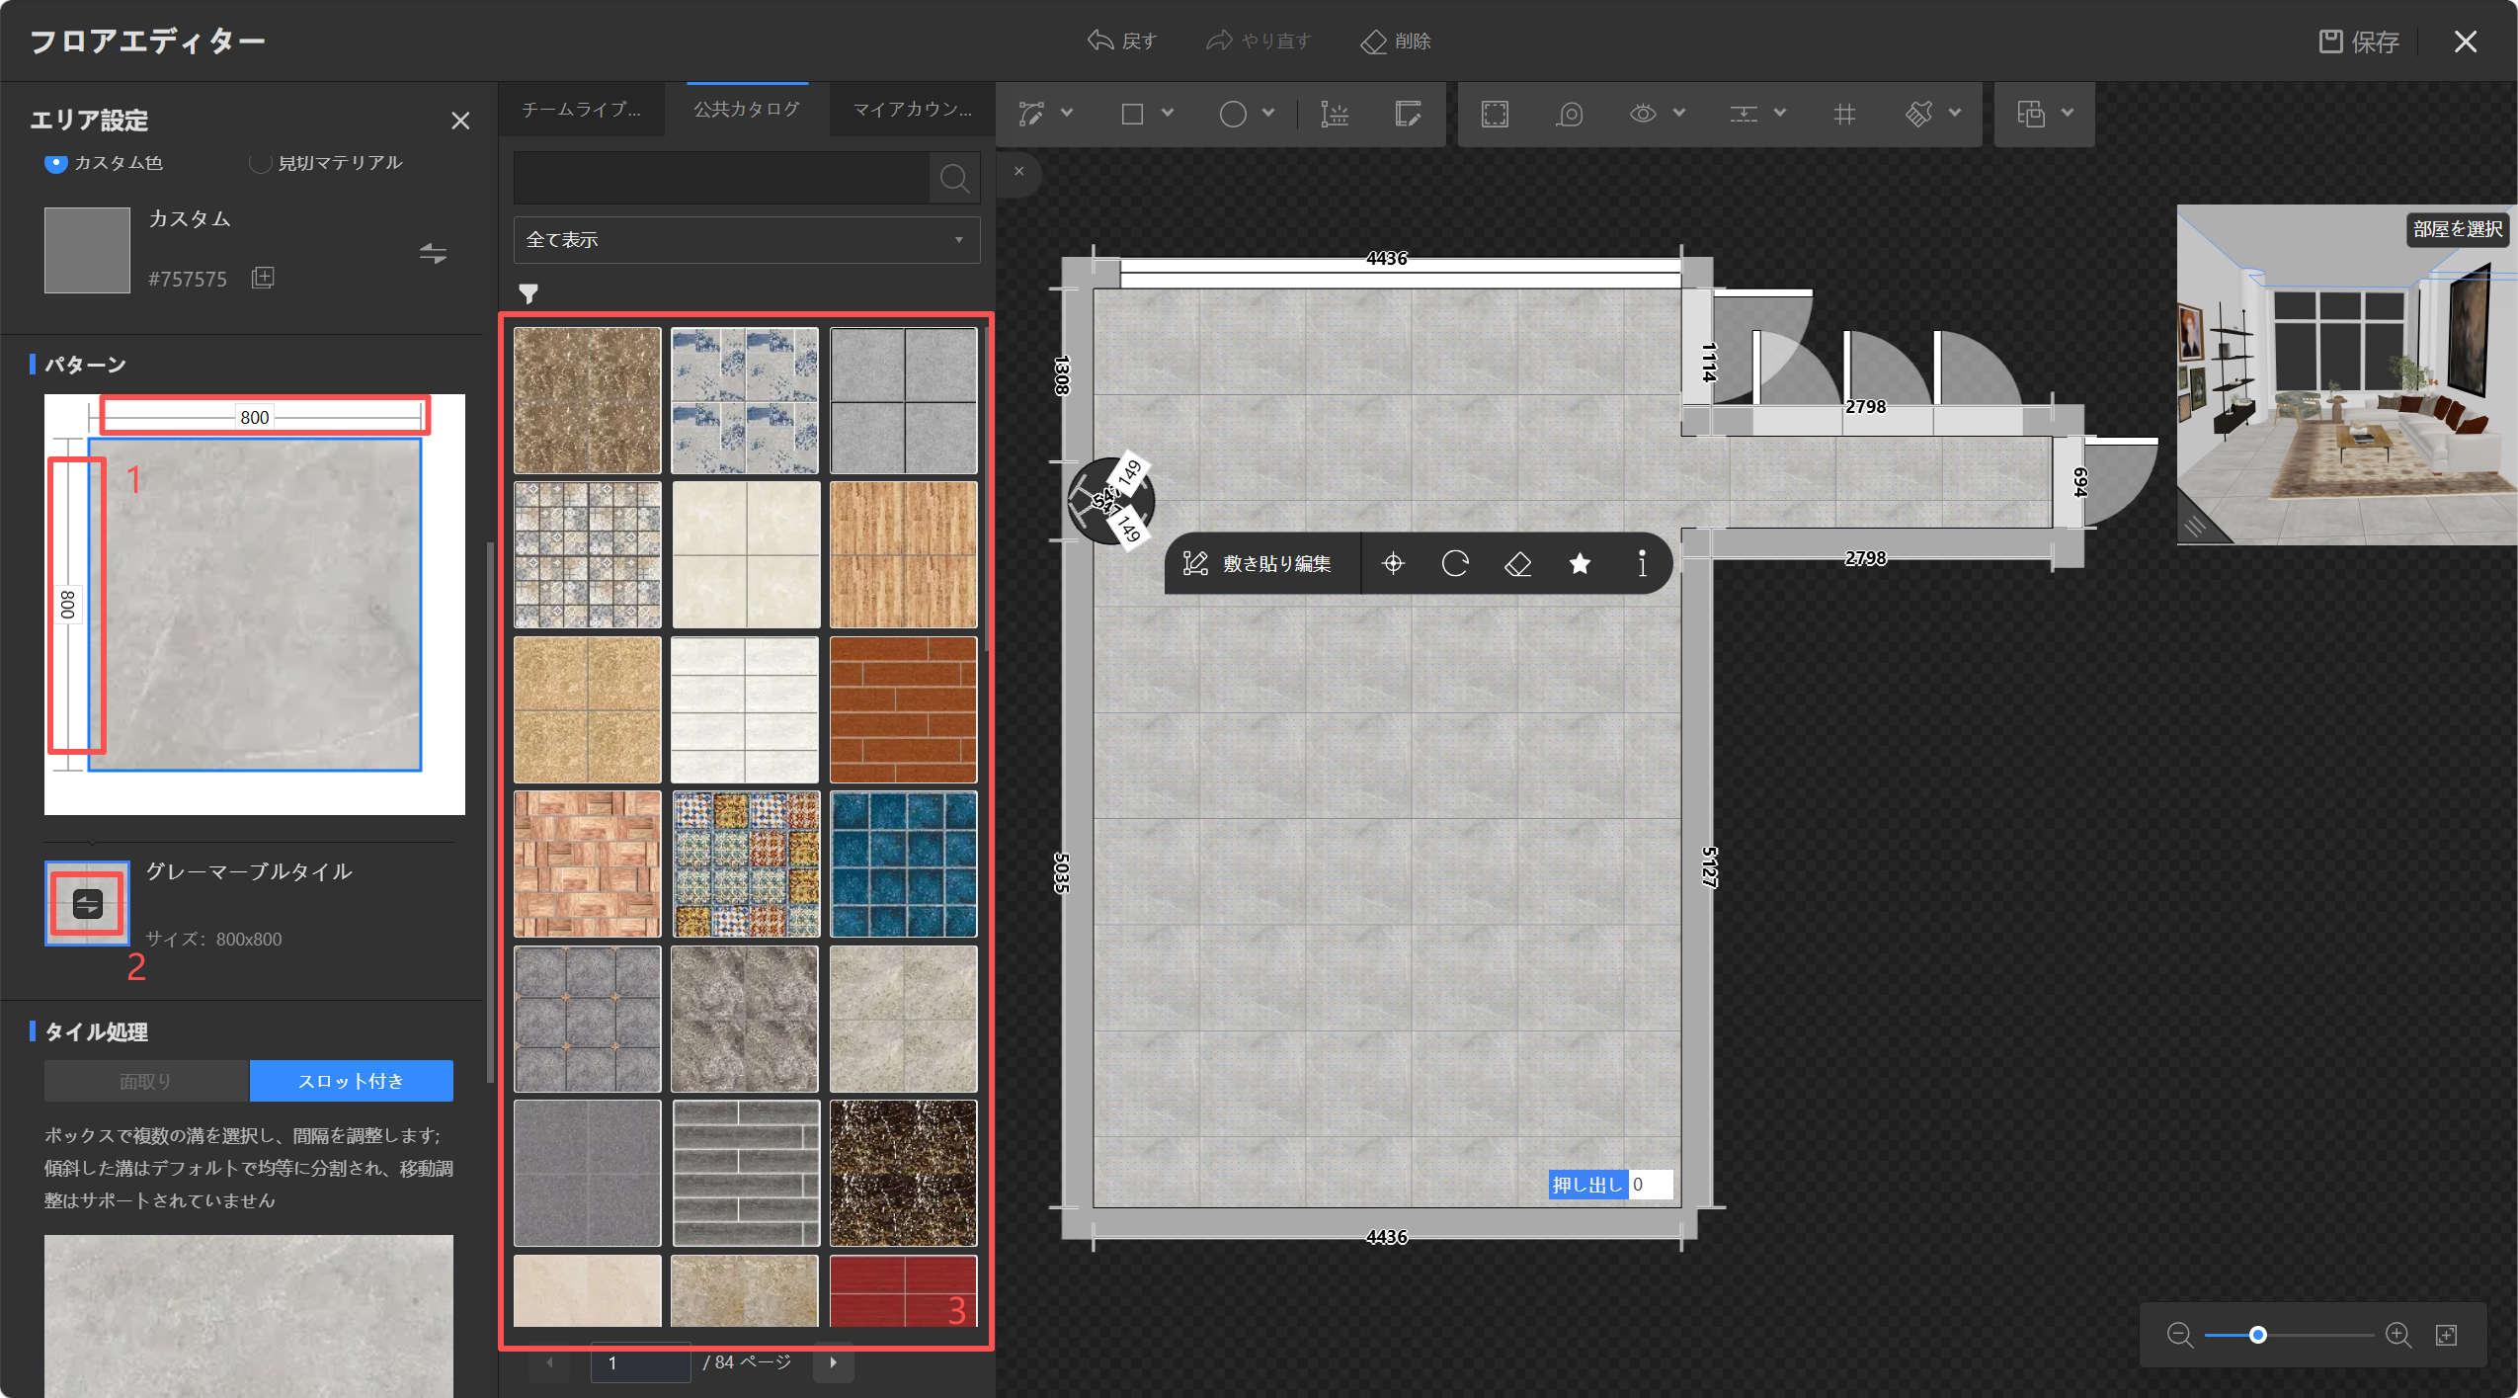Expand the paint brush dropdown arrow
2518x1398 pixels.
point(1955,113)
